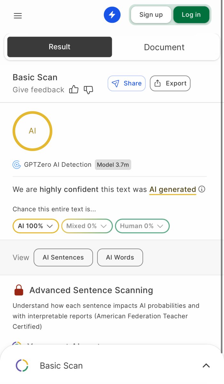Expand the Human 0% dropdown
Viewport: 224px width, 384px height.
[142, 226]
